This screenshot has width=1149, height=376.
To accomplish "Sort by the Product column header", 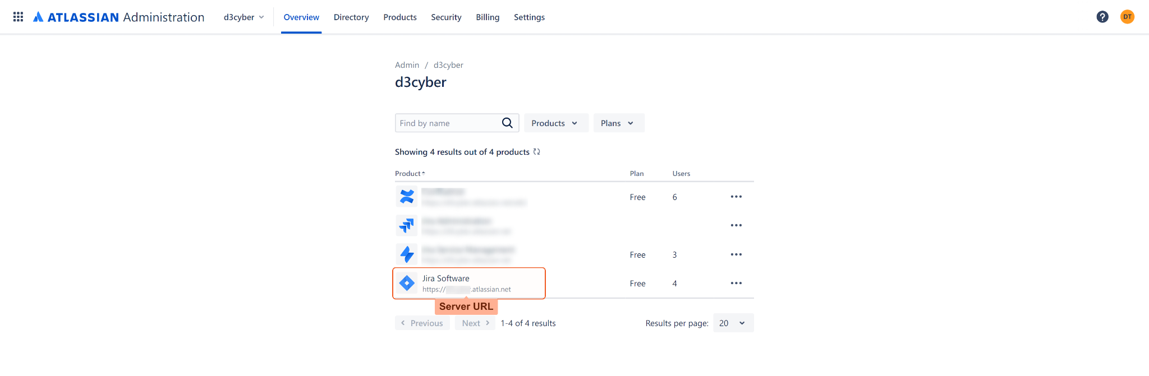I will click(x=410, y=174).
